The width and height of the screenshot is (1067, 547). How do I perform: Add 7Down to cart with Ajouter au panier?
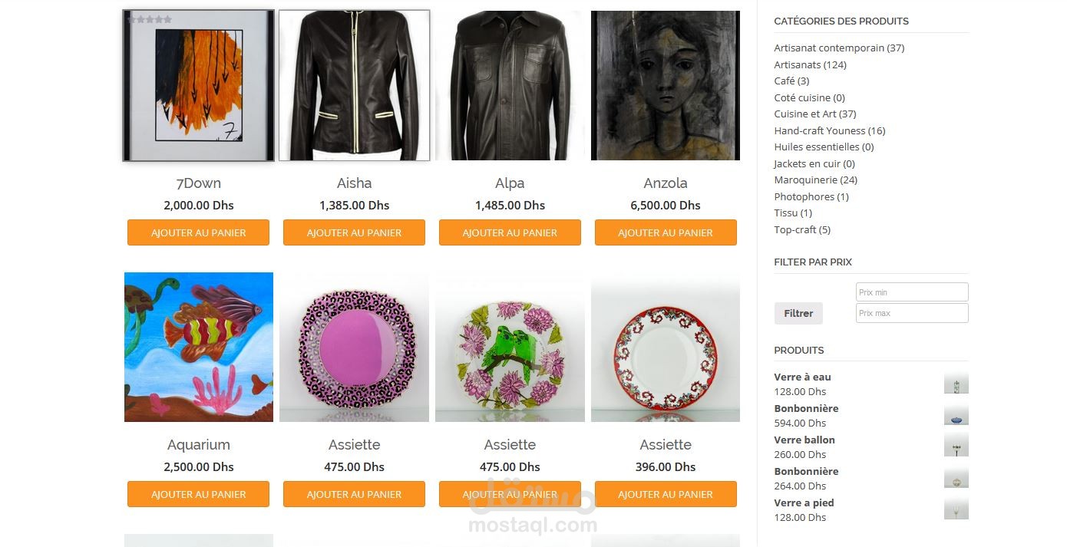point(198,232)
